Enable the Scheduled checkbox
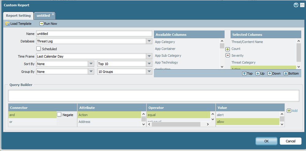This screenshot has height=151, width=306. coord(39,48)
